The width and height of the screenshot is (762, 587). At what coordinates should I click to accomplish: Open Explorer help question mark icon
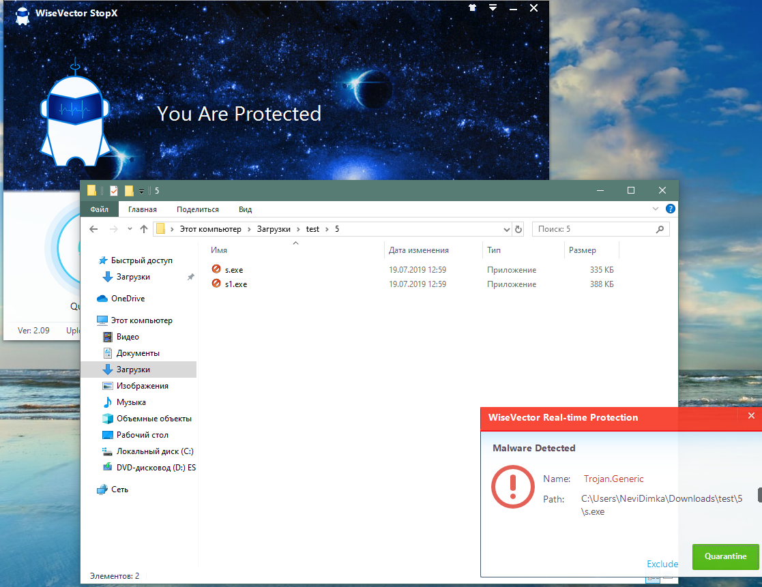coord(670,209)
